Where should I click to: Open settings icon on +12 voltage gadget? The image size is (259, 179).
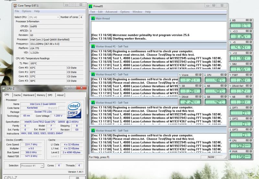pyautogui.click(x=247, y=53)
